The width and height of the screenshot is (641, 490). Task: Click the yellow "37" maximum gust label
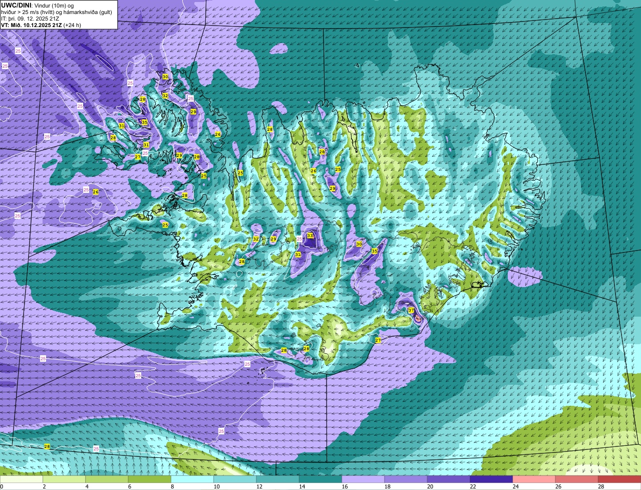[411, 311]
